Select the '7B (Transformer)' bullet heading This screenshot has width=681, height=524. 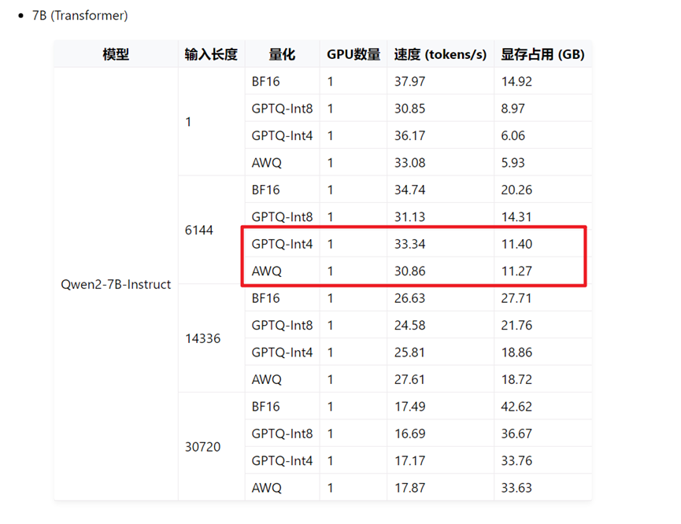click(x=80, y=16)
